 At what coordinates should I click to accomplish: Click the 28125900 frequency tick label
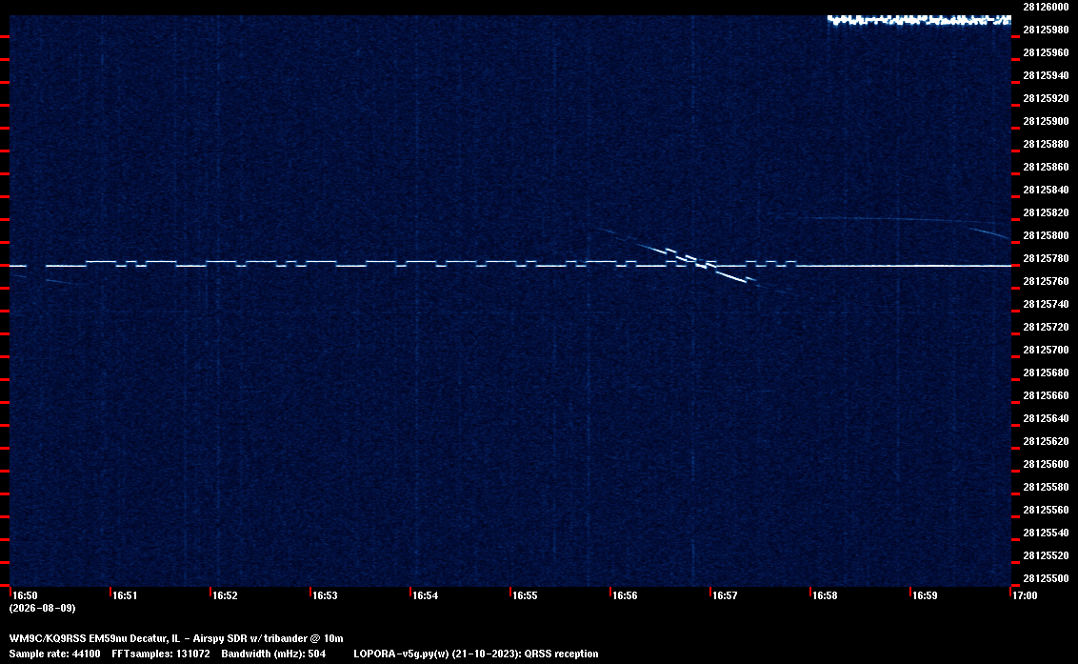pyautogui.click(x=1046, y=121)
